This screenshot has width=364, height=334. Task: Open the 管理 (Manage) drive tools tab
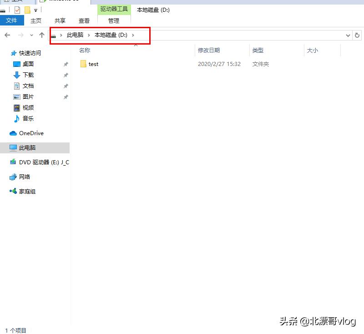[x=113, y=20]
